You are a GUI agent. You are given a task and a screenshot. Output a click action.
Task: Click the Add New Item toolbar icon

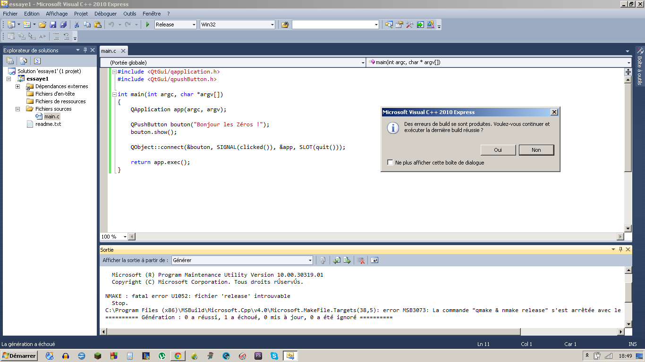coord(27,25)
